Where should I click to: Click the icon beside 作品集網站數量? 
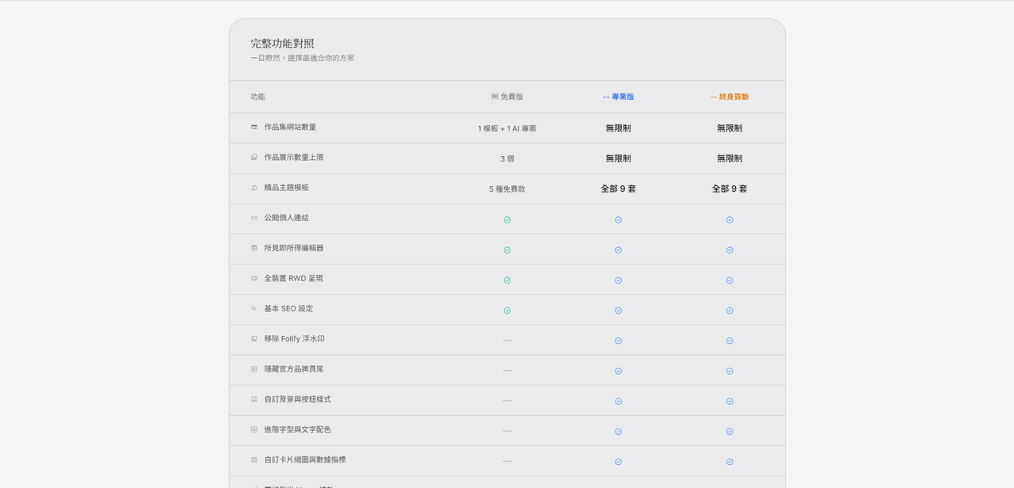coord(254,127)
